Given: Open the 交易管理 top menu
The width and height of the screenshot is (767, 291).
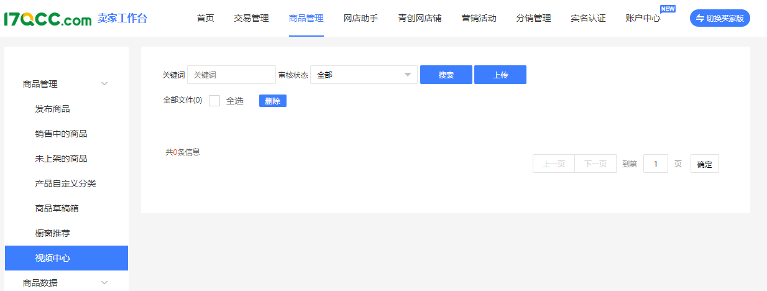Looking at the screenshot, I should (251, 18).
